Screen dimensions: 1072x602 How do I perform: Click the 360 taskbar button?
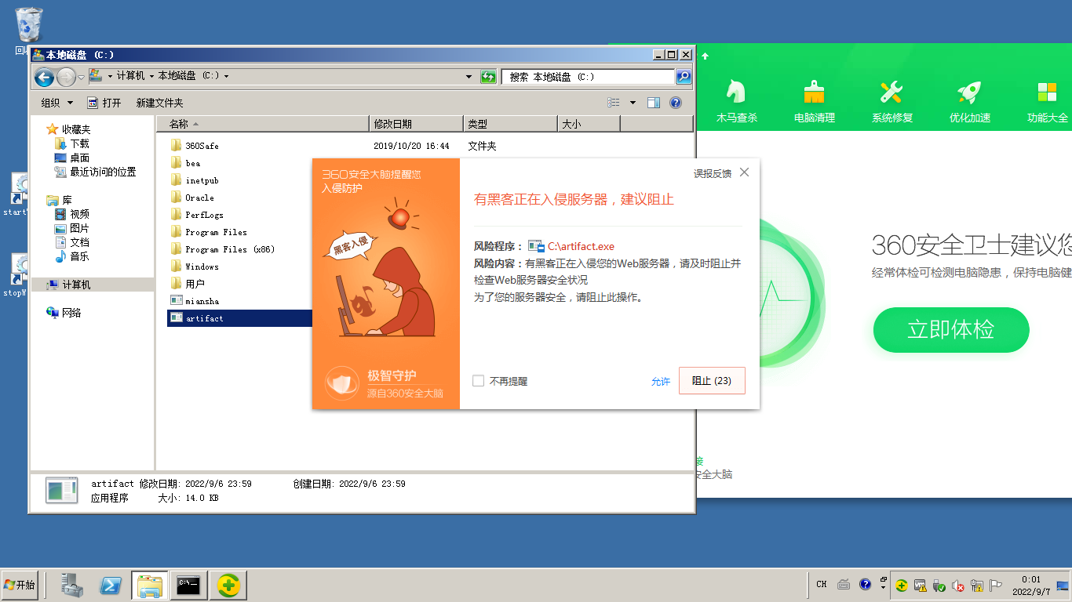click(x=228, y=585)
